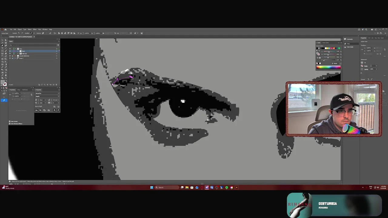Click the fx effects icon in Properties
The image size is (388, 218).
point(361,73)
